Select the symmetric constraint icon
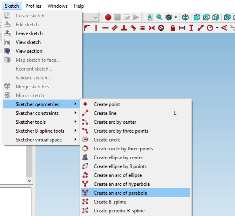Viewport: 235px width, 216px height. coord(152,28)
